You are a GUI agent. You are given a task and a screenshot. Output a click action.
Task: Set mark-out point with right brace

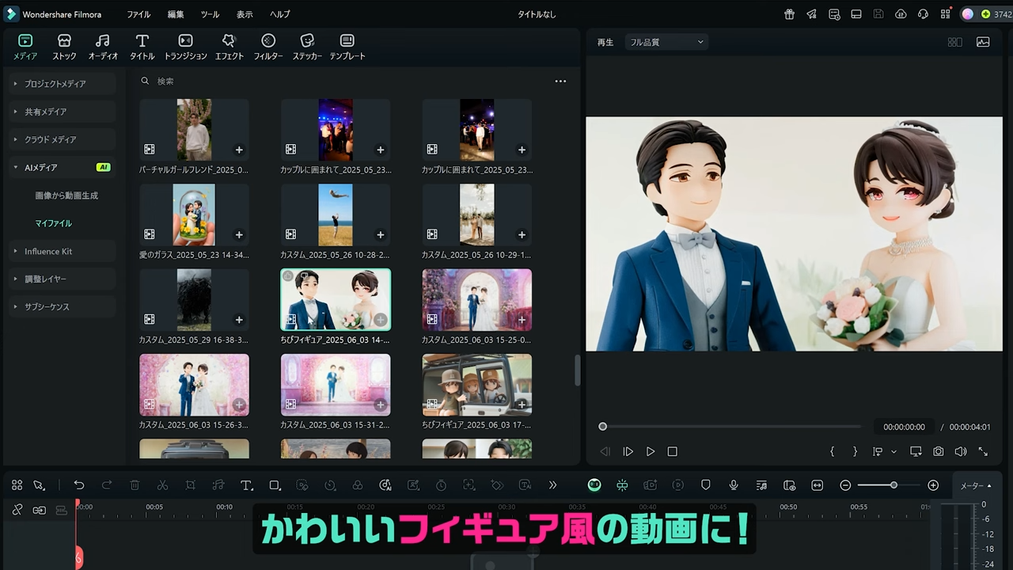click(x=855, y=451)
